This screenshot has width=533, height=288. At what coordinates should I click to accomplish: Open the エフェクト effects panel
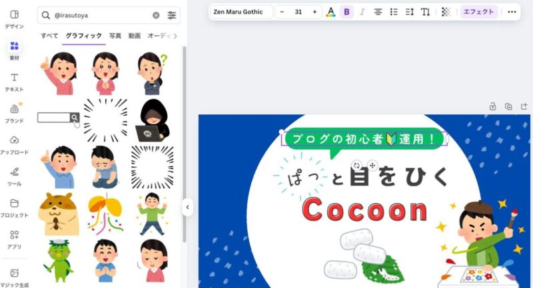(x=478, y=12)
